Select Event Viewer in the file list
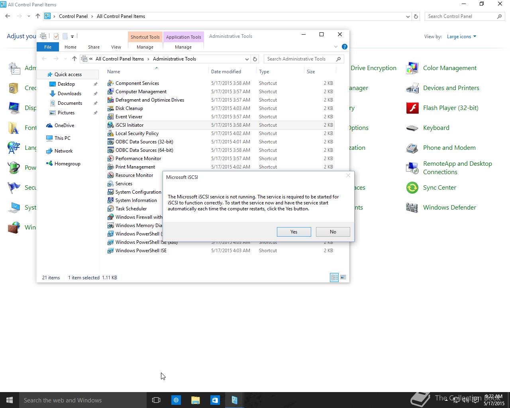The height and width of the screenshot is (408, 510). click(129, 117)
